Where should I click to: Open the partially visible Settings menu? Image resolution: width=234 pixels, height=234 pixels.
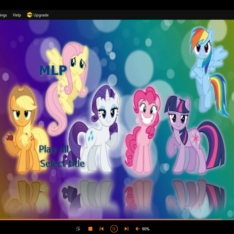(x=3, y=15)
